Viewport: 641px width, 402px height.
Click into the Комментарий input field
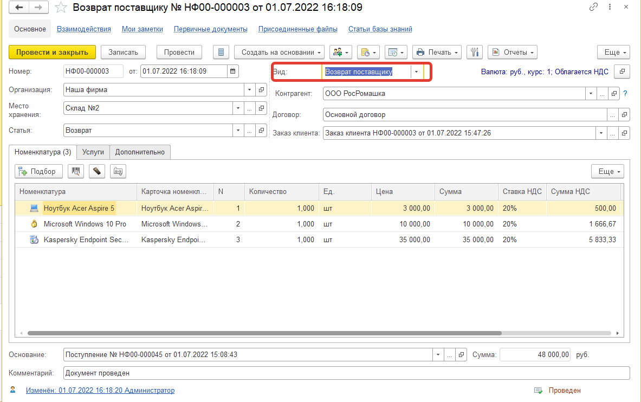(347, 373)
